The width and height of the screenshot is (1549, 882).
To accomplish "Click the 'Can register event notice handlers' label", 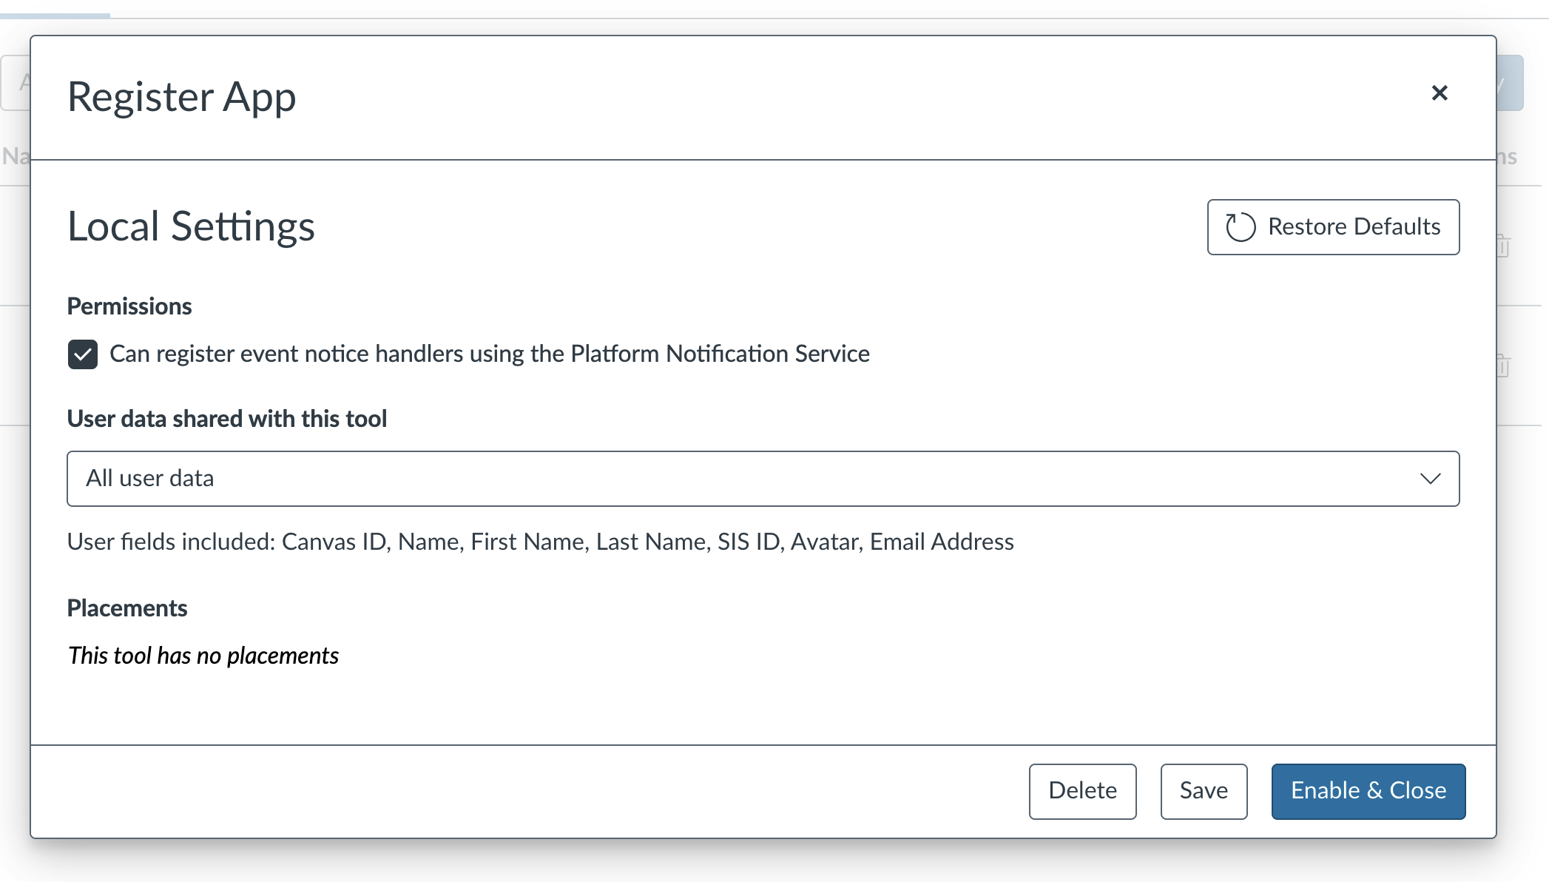I will [x=489, y=354].
